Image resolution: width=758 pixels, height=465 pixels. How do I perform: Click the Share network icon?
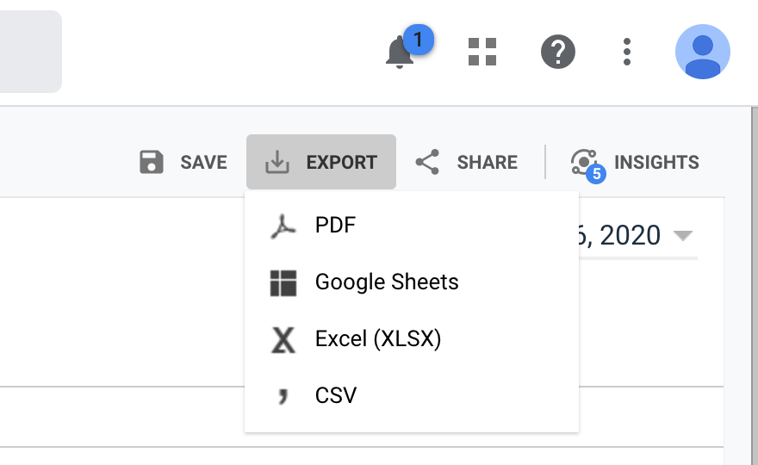427,162
